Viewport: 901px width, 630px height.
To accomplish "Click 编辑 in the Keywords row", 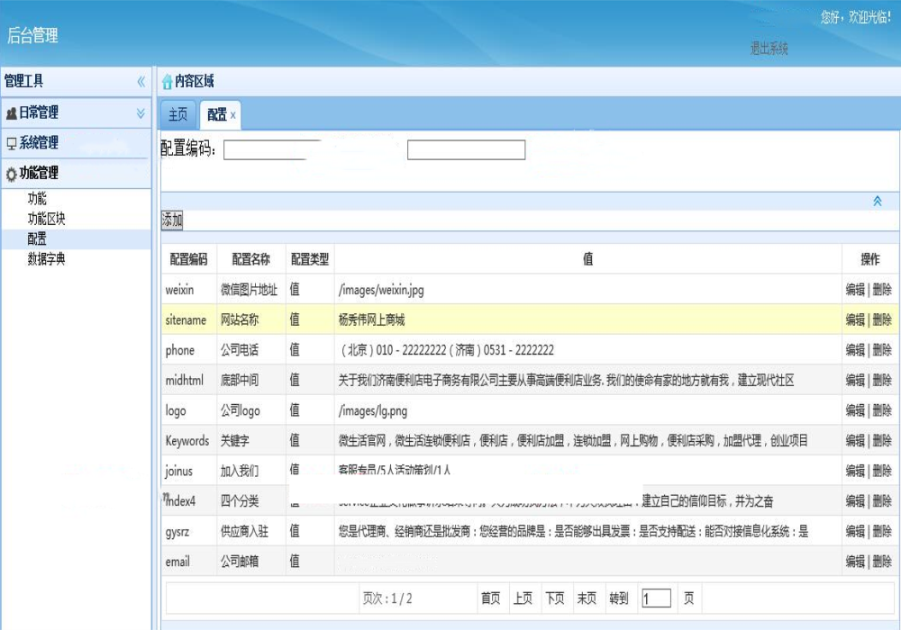I will pos(855,441).
